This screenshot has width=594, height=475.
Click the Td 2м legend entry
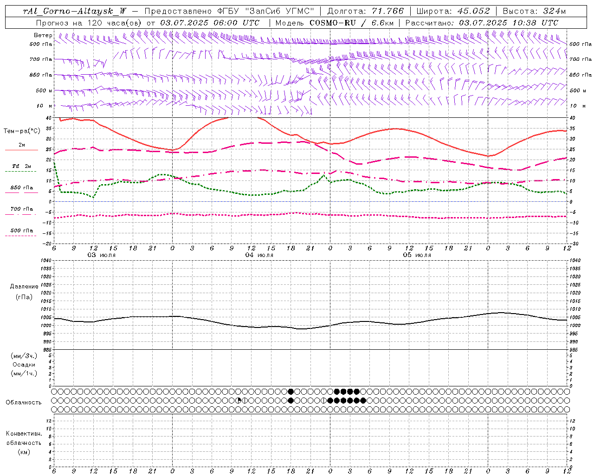[22, 166]
